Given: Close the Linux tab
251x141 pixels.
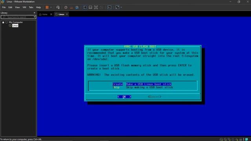Looking at the screenshot, I should tap(67, 14).
